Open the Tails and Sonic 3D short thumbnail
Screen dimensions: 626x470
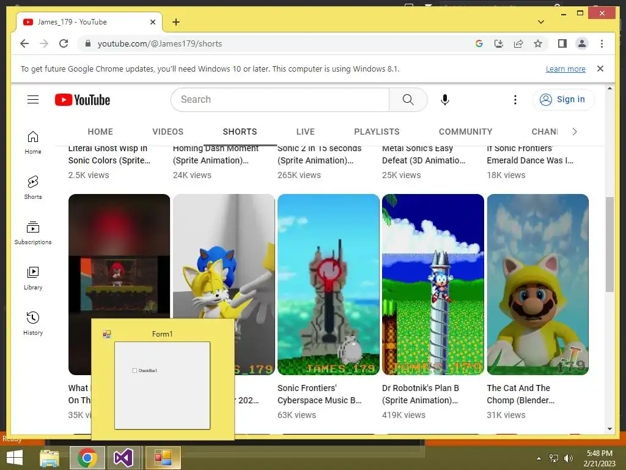[224, 256]
